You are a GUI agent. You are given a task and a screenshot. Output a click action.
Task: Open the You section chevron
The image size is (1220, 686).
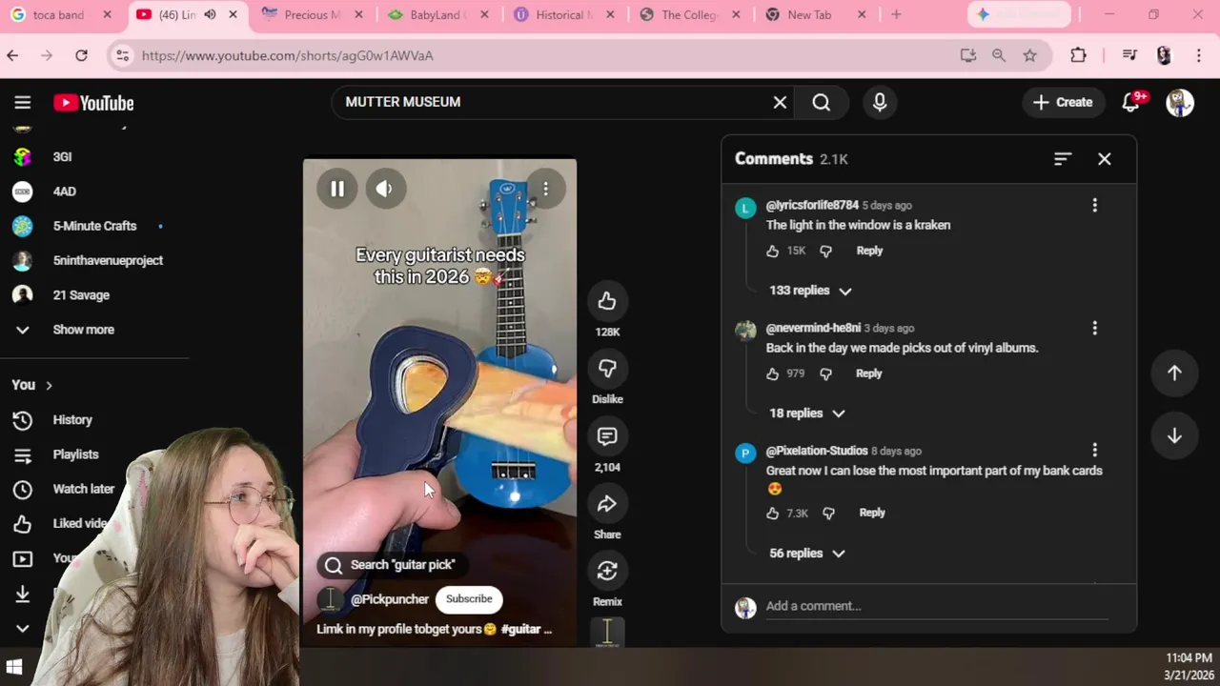pyautogui.click(x=49, y=385)
